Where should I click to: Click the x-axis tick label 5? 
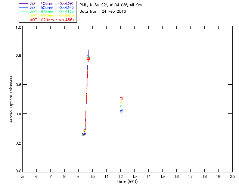pos(22,176)
